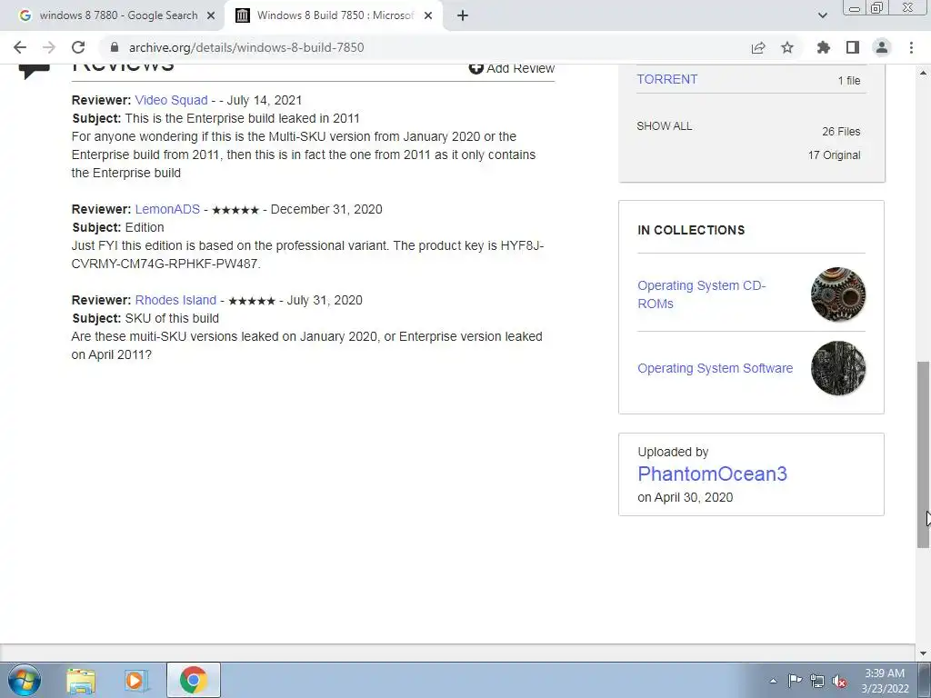Click SHOW ALL files link
This screenshot has height=698, width=931.
[x=665, y=125]
